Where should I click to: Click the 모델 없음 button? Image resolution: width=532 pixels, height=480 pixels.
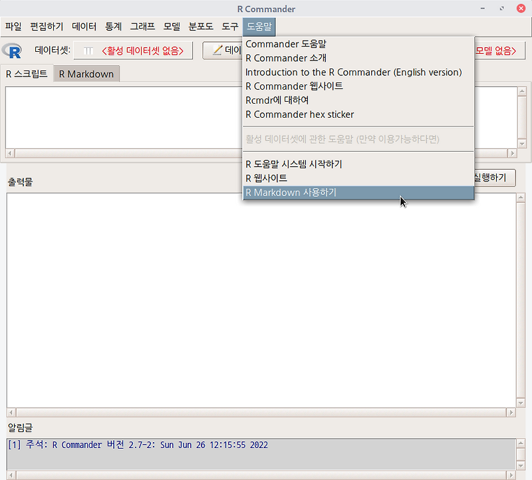495,50
